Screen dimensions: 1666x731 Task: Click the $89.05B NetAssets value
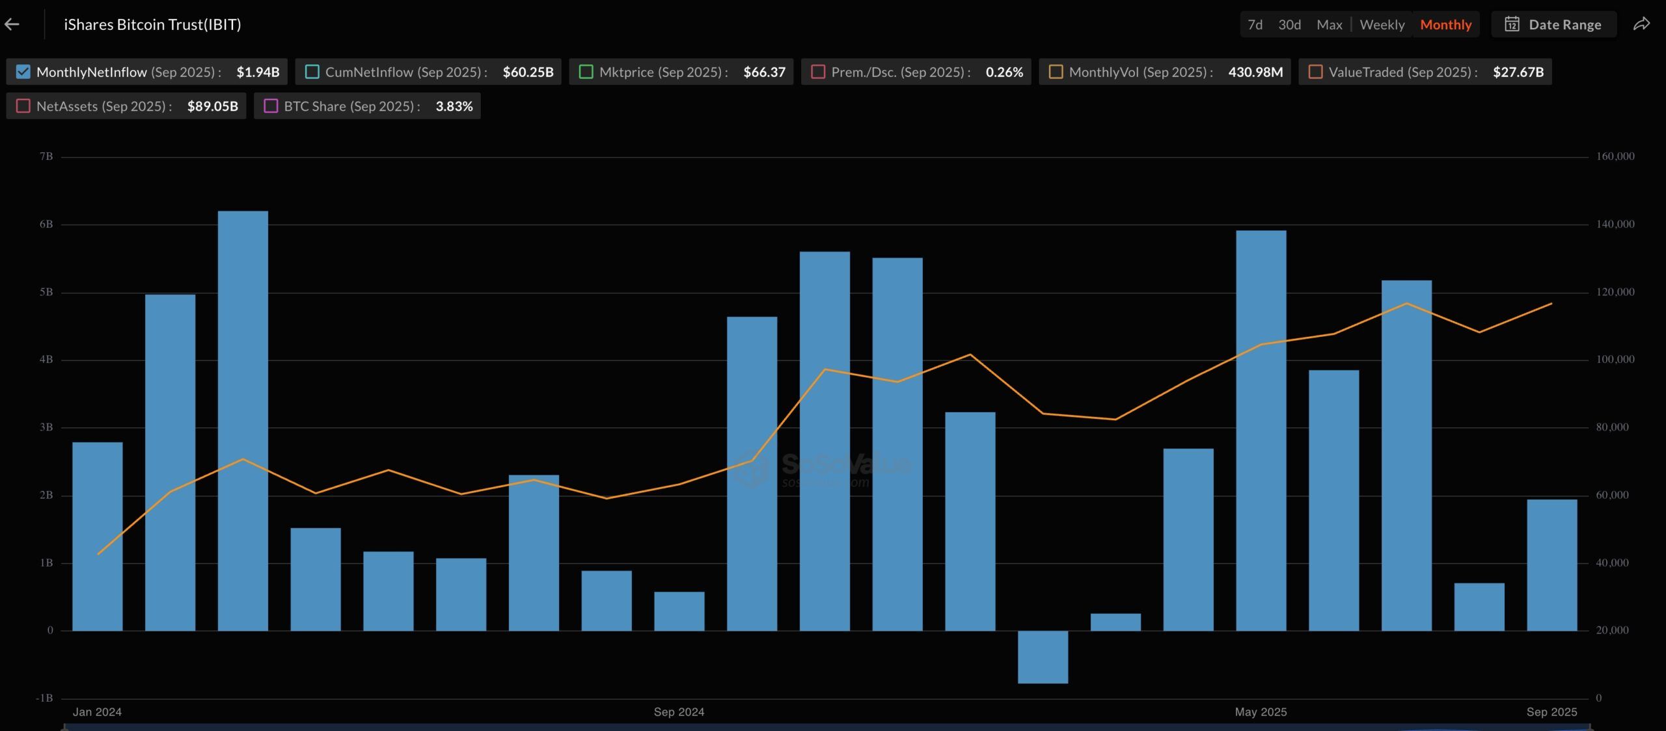[212, 106]
